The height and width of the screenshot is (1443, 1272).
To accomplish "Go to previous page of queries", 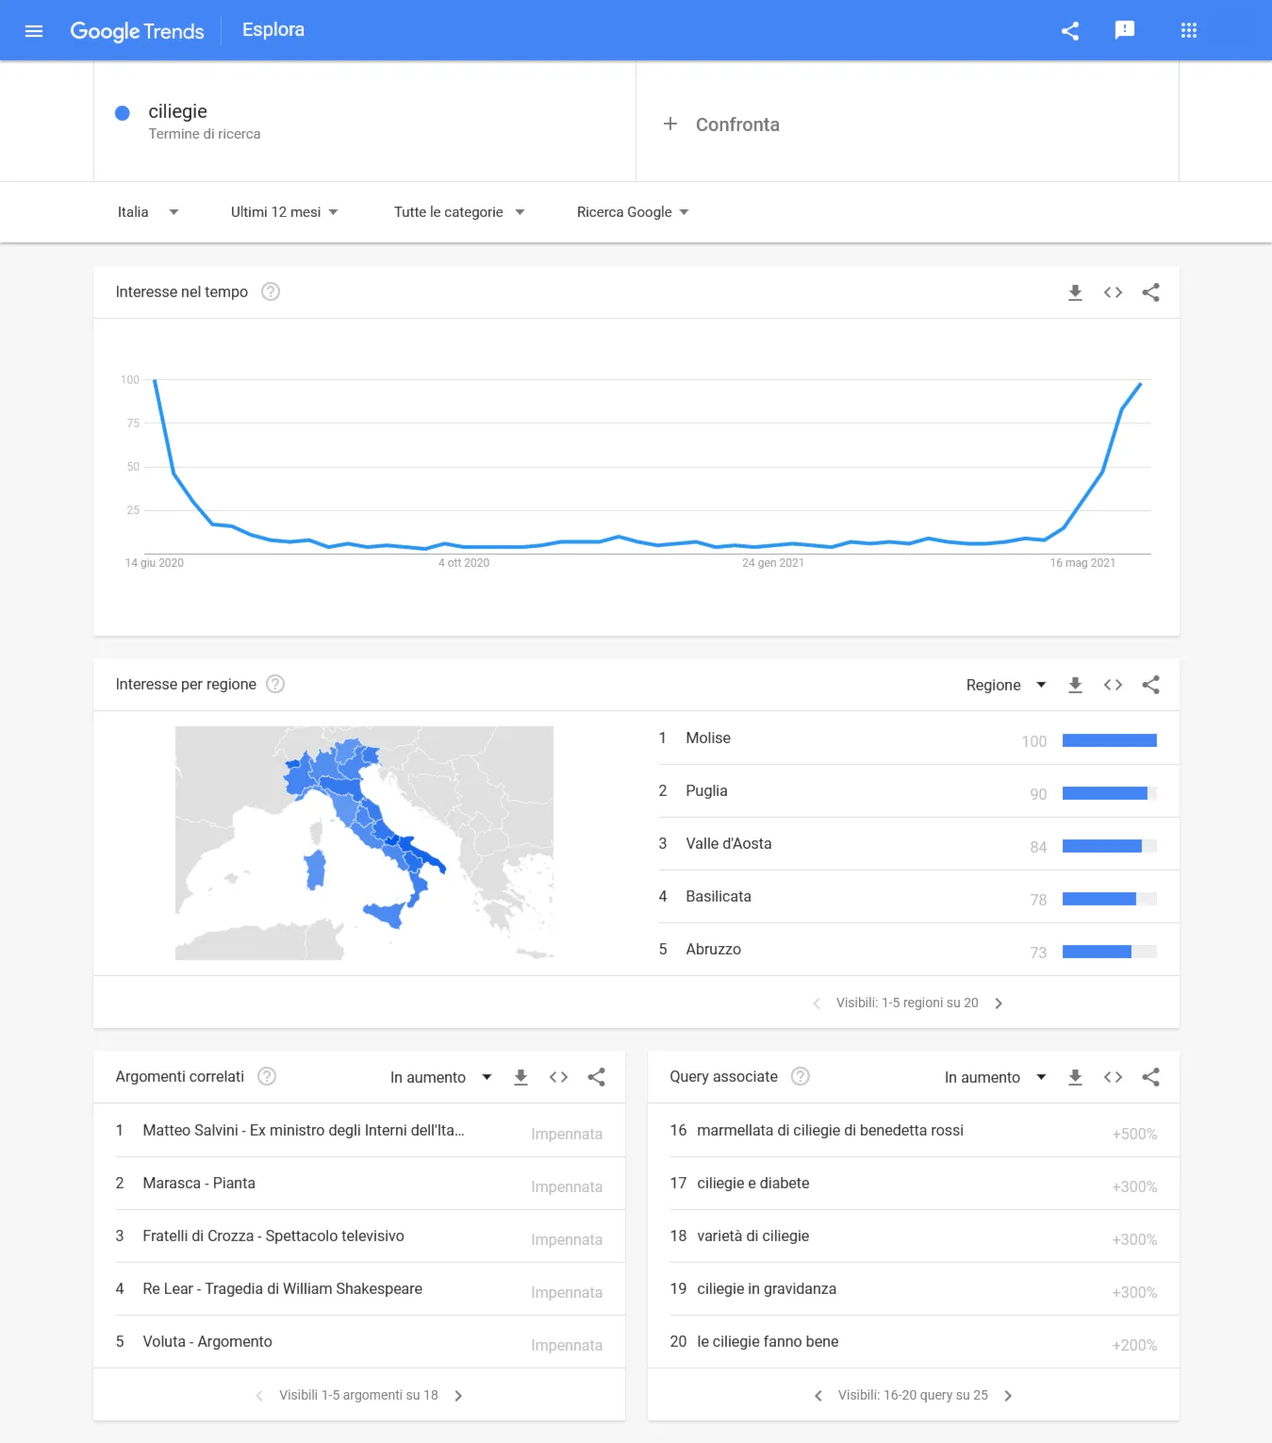I will [x=818, y=1396].
